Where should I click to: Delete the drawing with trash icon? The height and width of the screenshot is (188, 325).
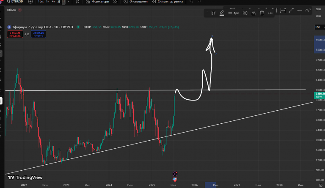tap(262, 13)
